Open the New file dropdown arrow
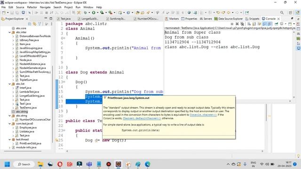This screenshot has height=169, width=301. (8, 13)
